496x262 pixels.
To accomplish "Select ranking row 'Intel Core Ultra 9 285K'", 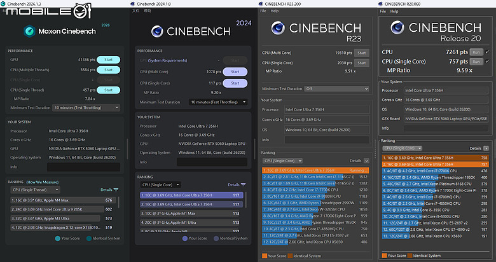I will (63, 209).
